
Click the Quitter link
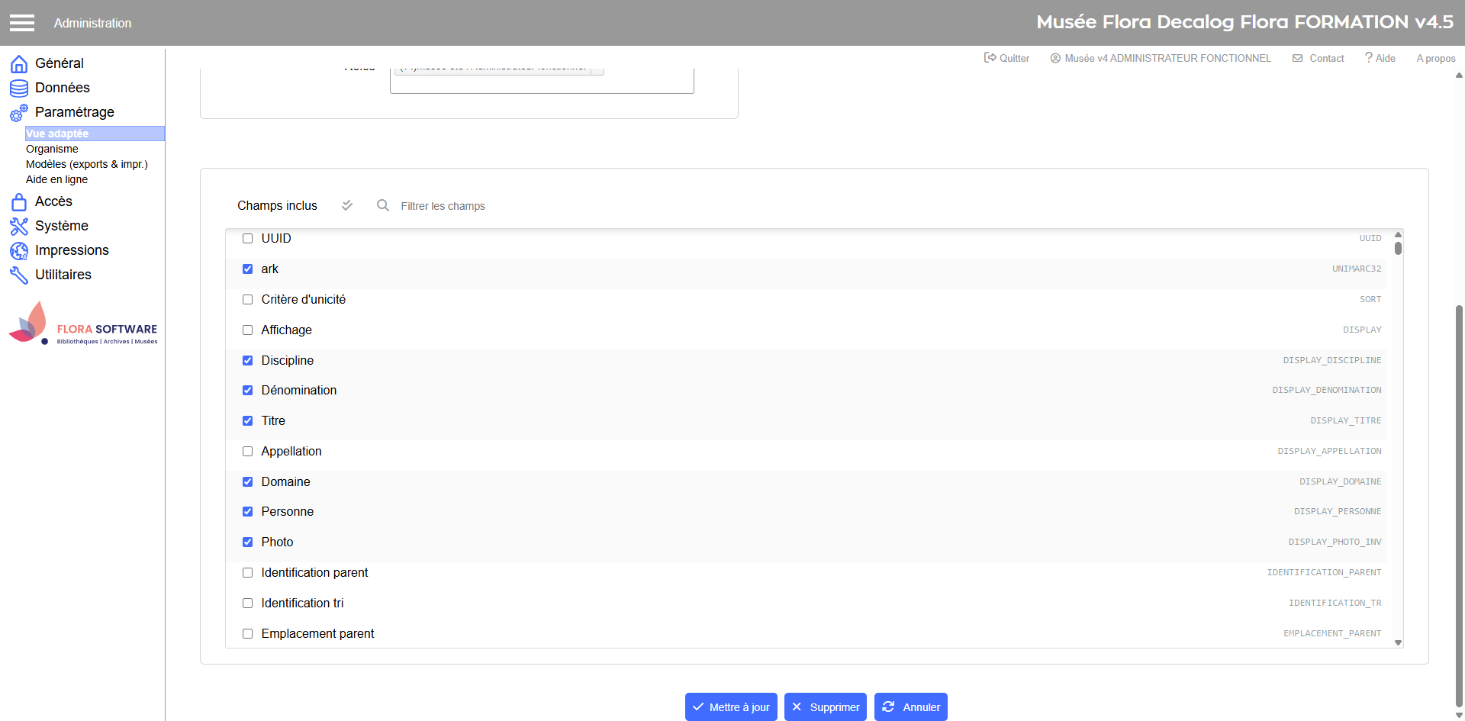(1006, 58)
